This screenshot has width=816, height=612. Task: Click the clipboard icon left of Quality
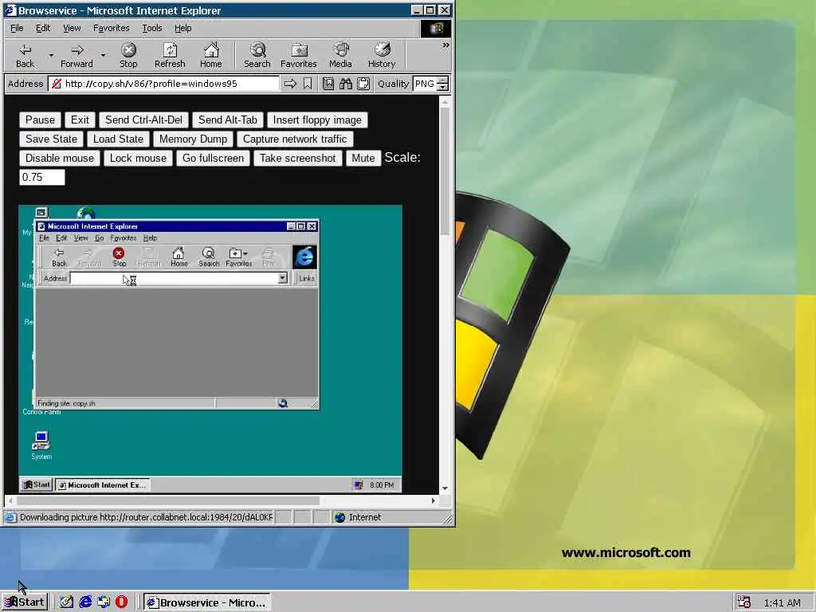363,83
